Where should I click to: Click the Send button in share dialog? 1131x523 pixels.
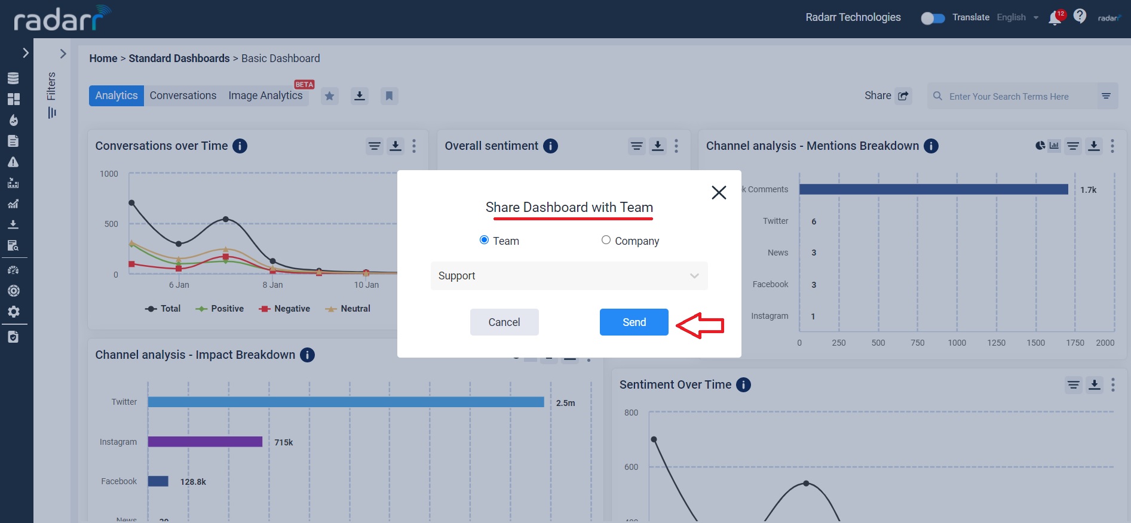point(634,322)
